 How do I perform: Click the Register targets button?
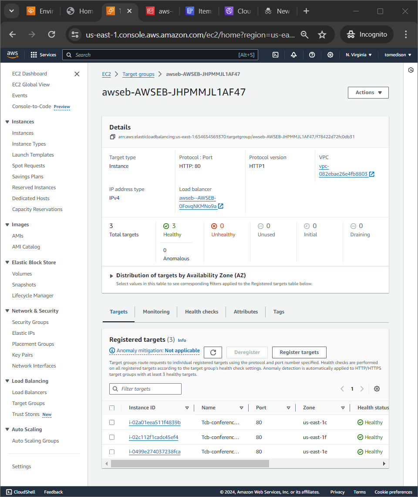[x=299, y=352]
